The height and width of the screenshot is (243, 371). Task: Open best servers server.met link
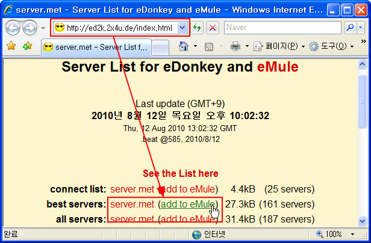click(x=132, y=205)
